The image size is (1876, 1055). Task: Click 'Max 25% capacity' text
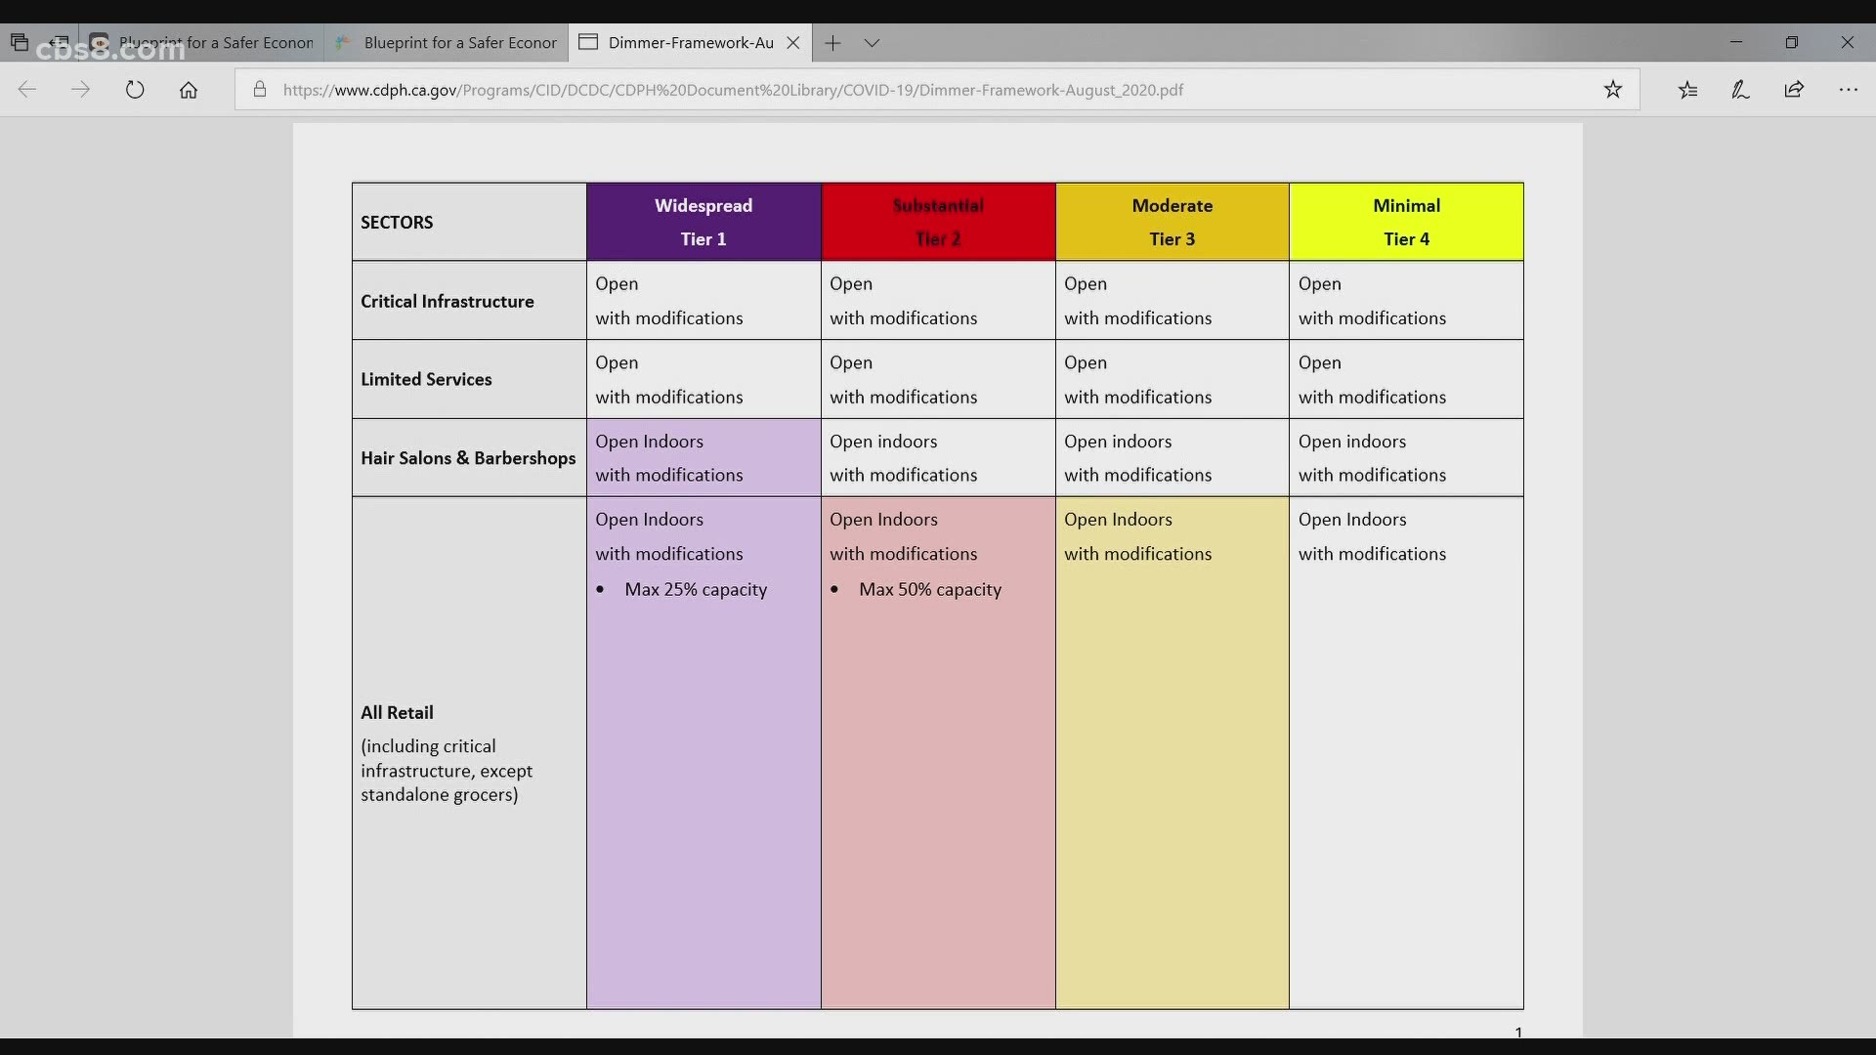point(696,590)
